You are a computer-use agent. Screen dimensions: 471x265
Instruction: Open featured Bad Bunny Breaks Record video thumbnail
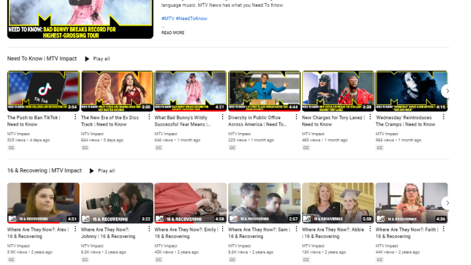[80, 20]
